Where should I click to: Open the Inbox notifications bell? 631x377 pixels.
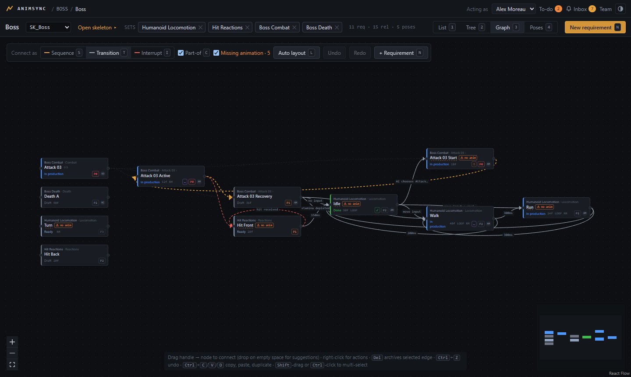tap(569, 9)
